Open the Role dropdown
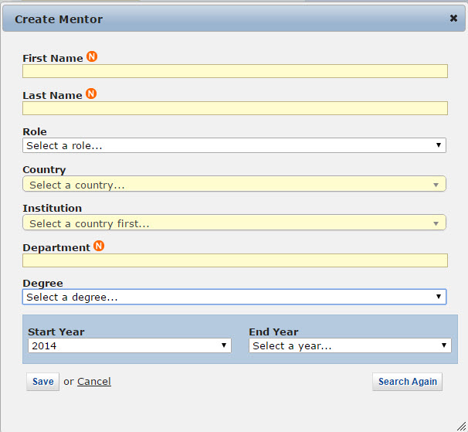Screen dimensions: 468x432 234,145
